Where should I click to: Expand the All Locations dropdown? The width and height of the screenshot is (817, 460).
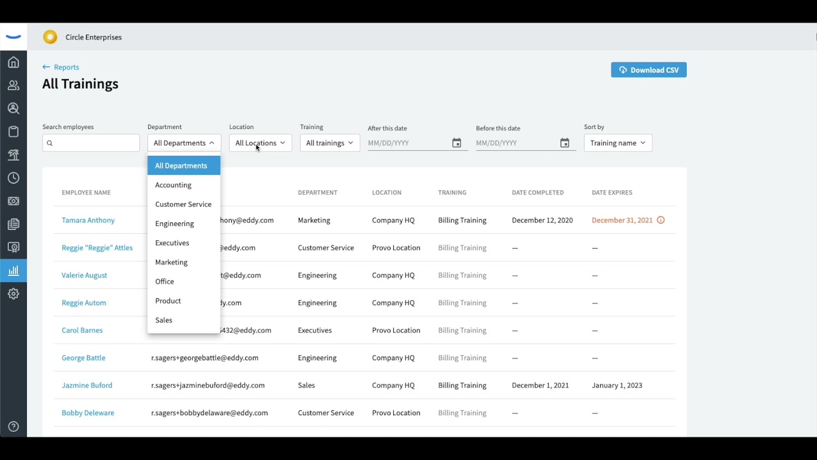coord(260,143)
